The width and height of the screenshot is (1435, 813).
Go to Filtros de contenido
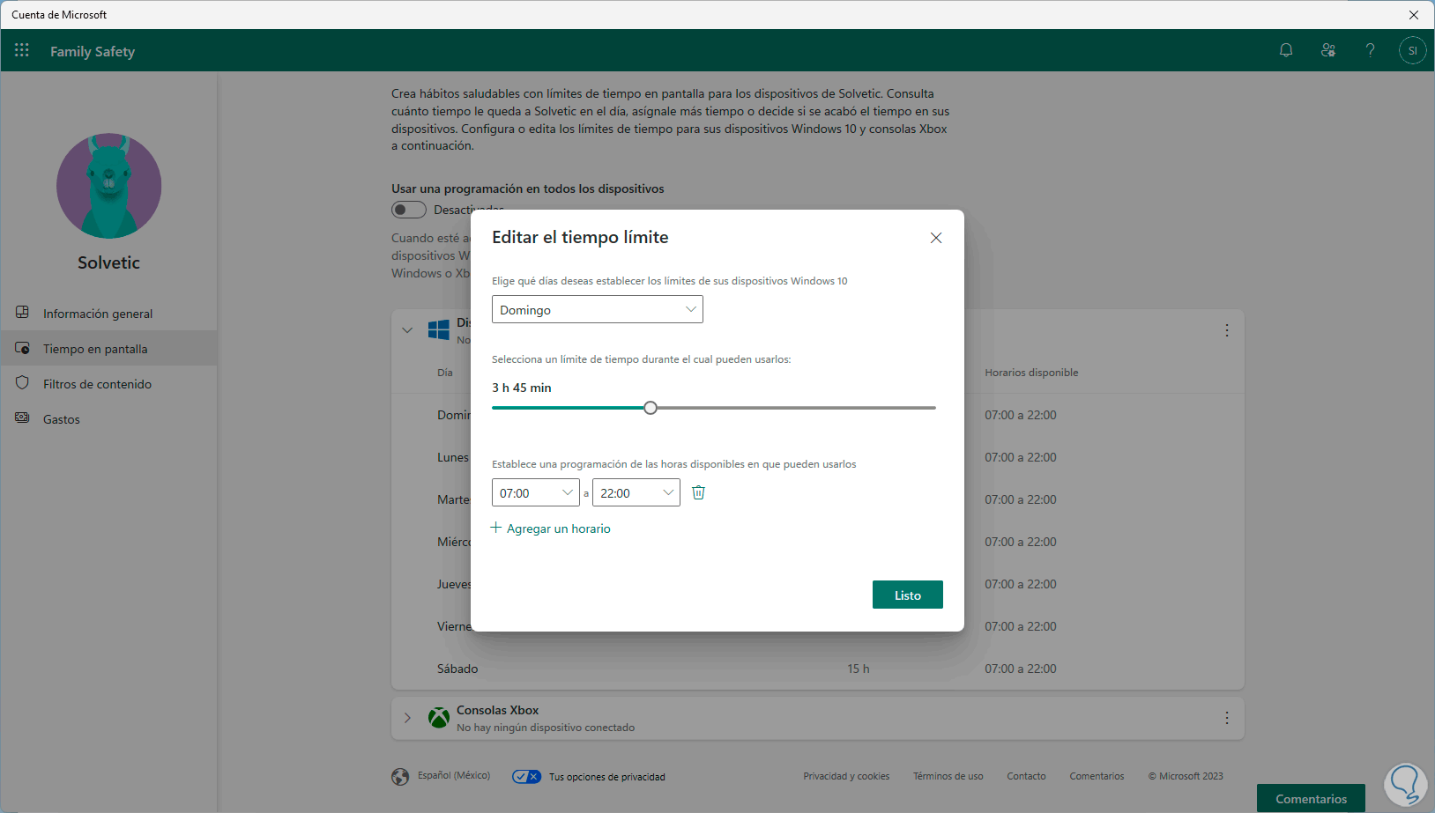(108, 383)
